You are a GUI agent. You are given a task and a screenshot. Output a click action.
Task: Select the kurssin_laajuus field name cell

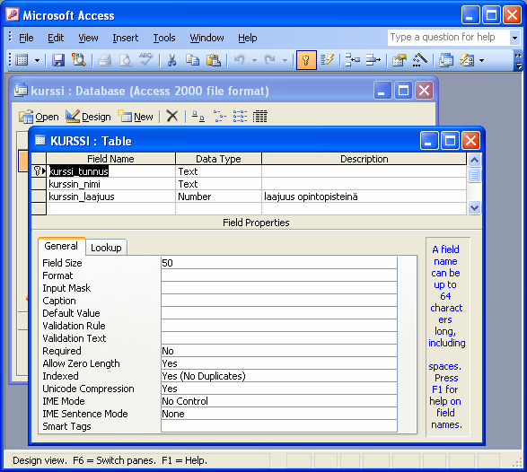point(111,197)
